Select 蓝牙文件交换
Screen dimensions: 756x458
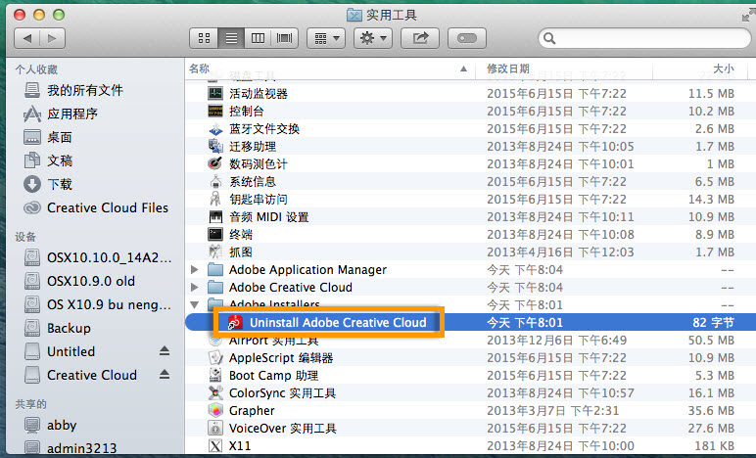[264, 128]
